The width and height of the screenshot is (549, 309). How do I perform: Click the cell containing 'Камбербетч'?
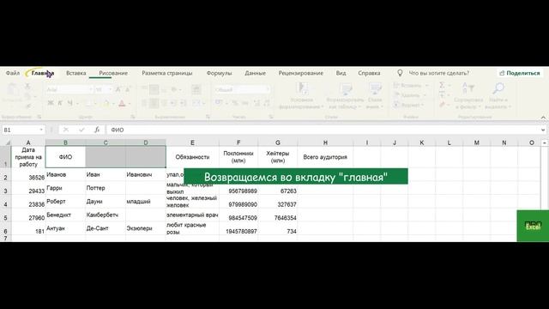[x=106, y=215]
